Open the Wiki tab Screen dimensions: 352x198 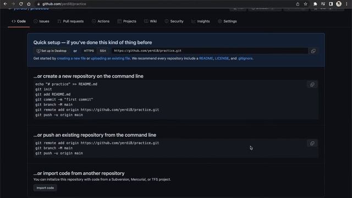point(150,21)
